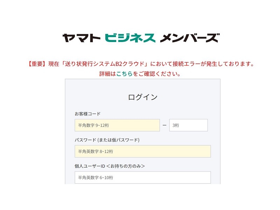
Task: Click the red 詳細は text
Action: point(107,74)
